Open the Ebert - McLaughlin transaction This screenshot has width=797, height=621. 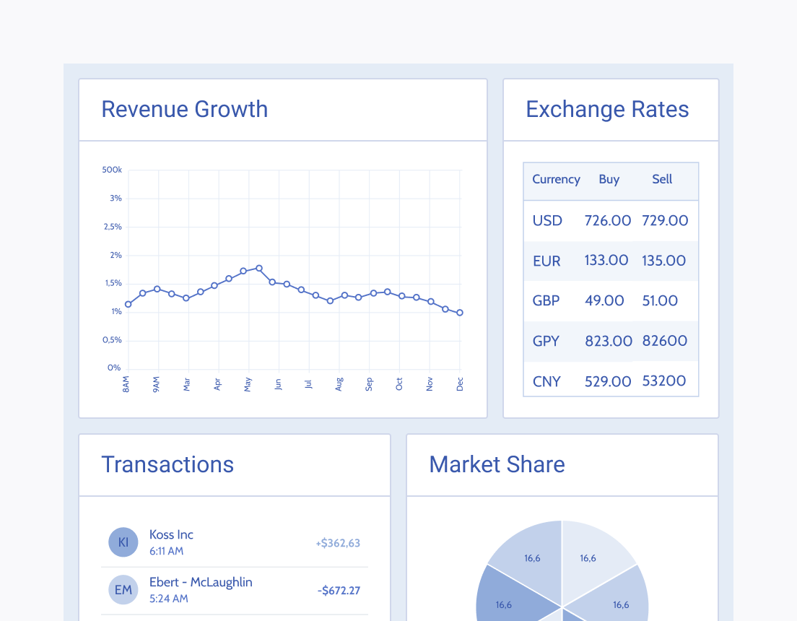click(235, 590)
